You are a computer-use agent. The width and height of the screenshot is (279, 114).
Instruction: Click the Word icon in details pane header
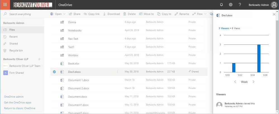tap(218, 15)
